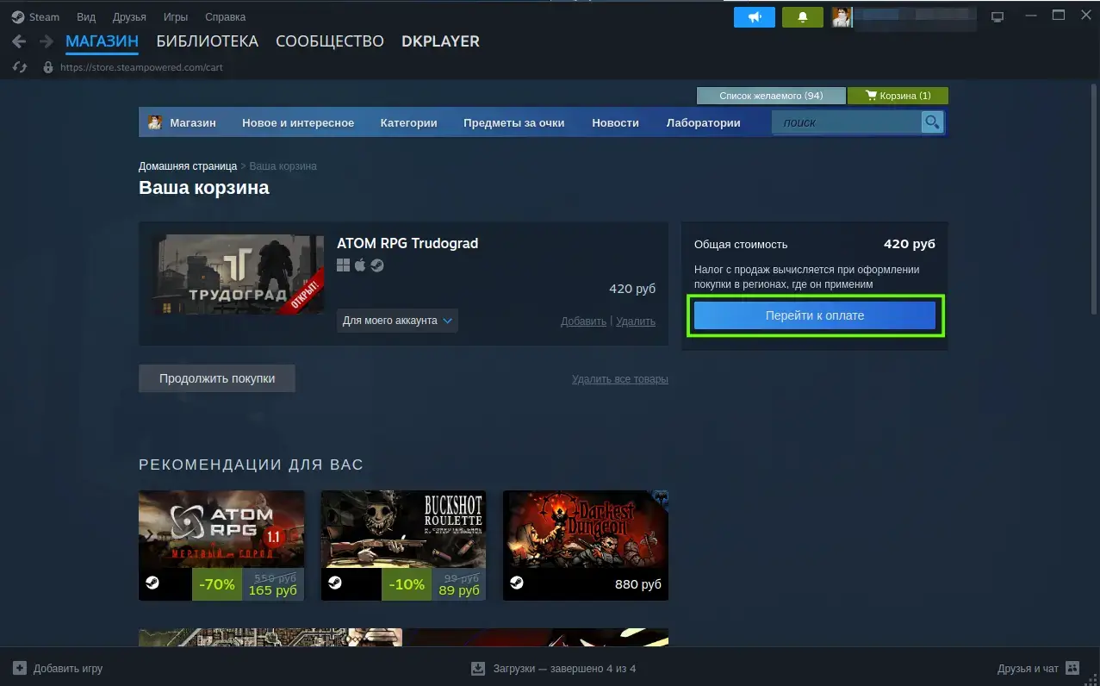The height and width of the screenshot is (686, 1100).
Task: Click the Steam Deck icon on ATOM RPG card
Action: (x=152, y=583)
